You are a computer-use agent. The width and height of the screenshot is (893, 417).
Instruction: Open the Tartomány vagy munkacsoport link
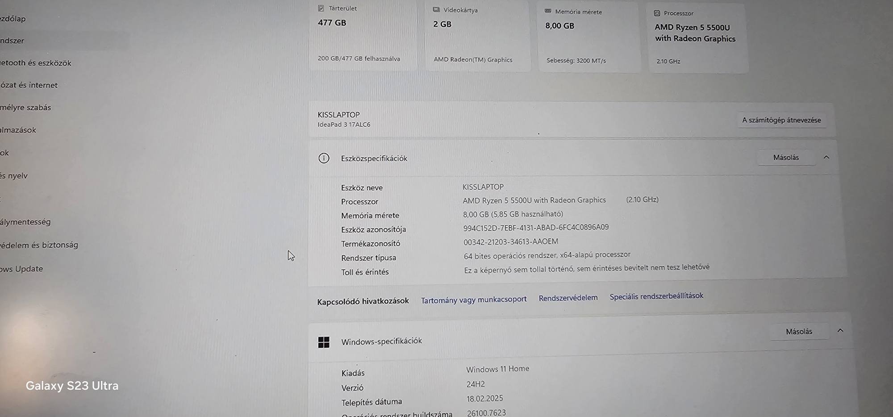pos(473,300)
